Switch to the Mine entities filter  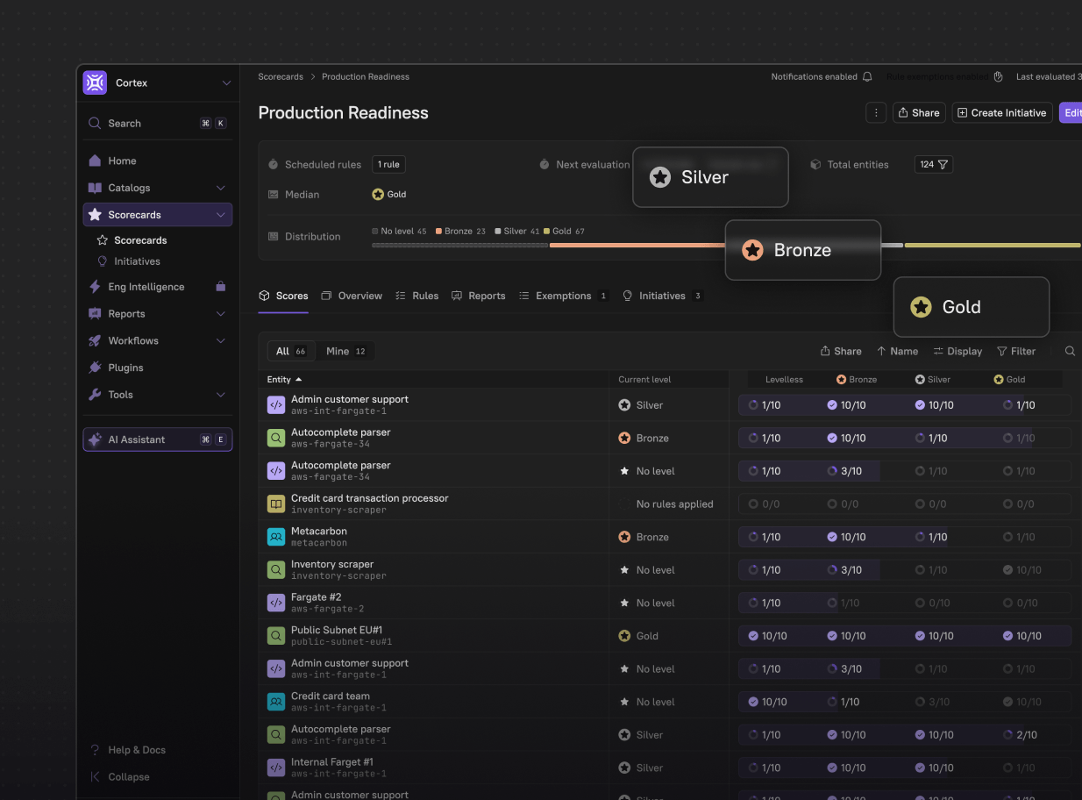(x=345, y=350)
